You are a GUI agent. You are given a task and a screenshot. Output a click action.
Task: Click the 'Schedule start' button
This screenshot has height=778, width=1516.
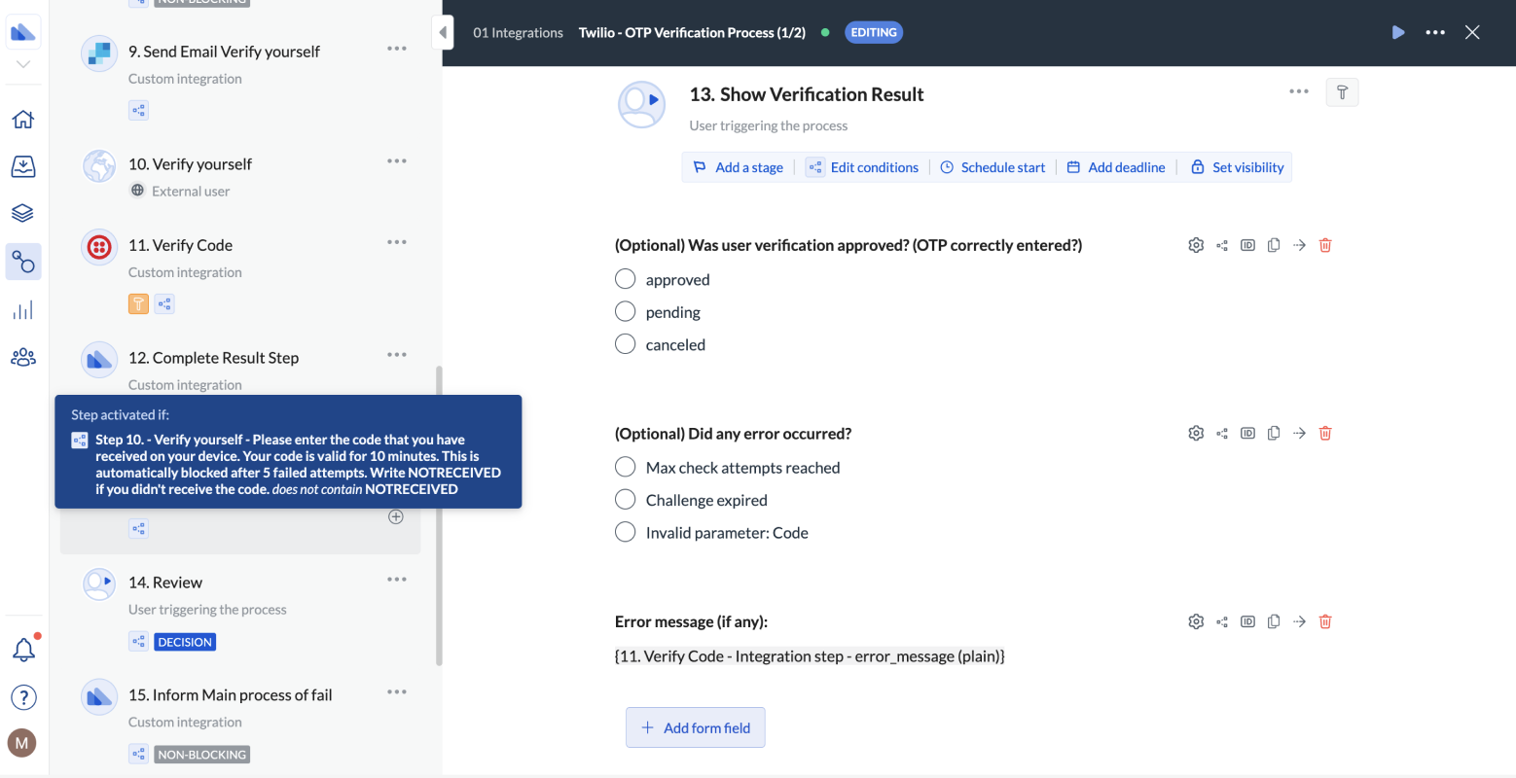click(x=993, y=167)
